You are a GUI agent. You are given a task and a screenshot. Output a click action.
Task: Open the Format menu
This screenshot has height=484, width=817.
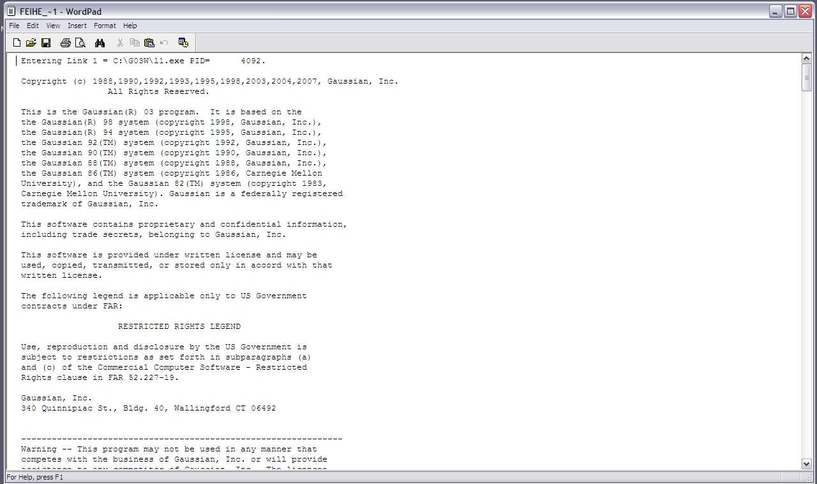coord(105,26)
